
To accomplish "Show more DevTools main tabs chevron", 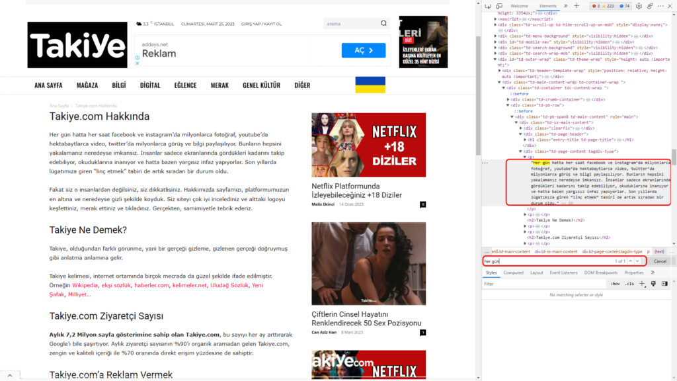I will pyautogui.click(x=566, y=6).
